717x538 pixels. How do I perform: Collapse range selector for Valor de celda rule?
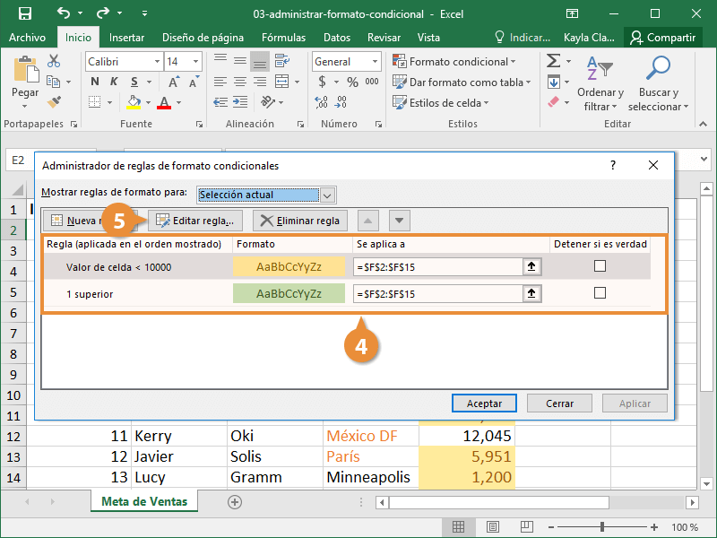click(531, 266)
